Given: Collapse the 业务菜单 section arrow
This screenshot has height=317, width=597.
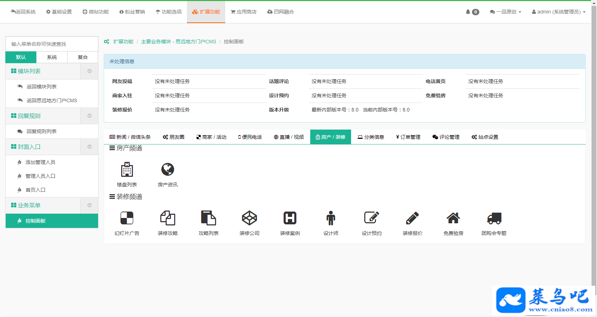Looking at the screenshot, I should (90, 205).
